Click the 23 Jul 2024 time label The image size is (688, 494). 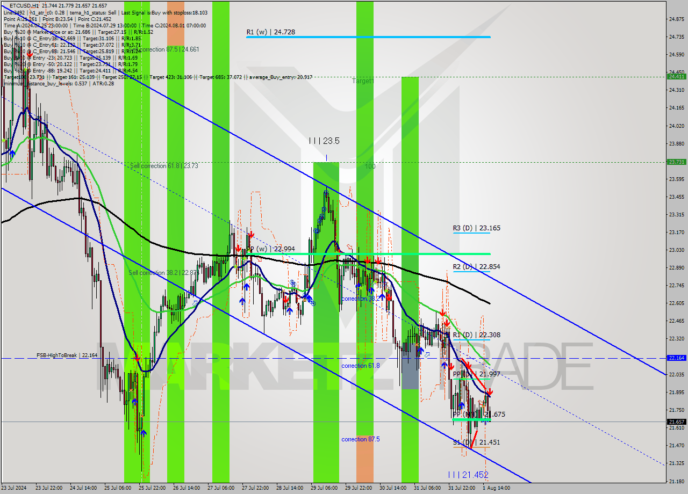point(14,488)
